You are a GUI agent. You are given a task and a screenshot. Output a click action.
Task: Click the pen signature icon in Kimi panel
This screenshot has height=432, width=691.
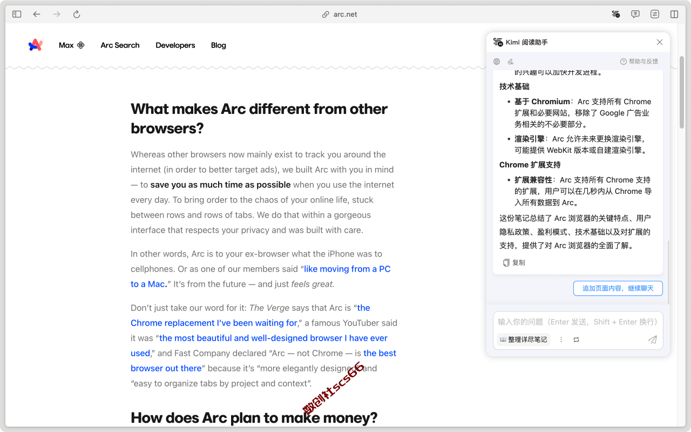(x=511, y=62)
